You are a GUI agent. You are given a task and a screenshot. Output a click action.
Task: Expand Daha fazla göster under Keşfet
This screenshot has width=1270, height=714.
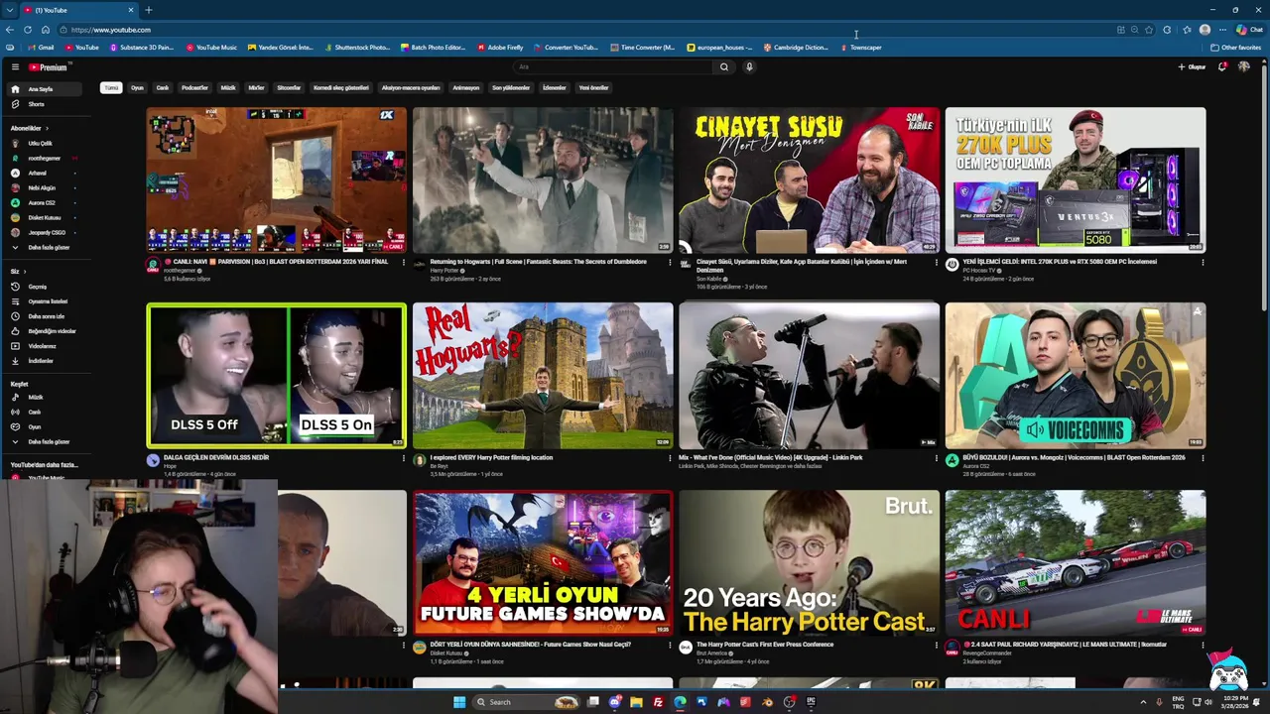pos(49,441)
